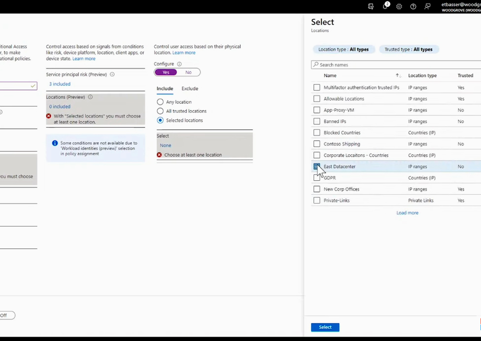Sort by Name column arrow icon
The height and width of the screenshot is (341, 481).
point(398,75)
